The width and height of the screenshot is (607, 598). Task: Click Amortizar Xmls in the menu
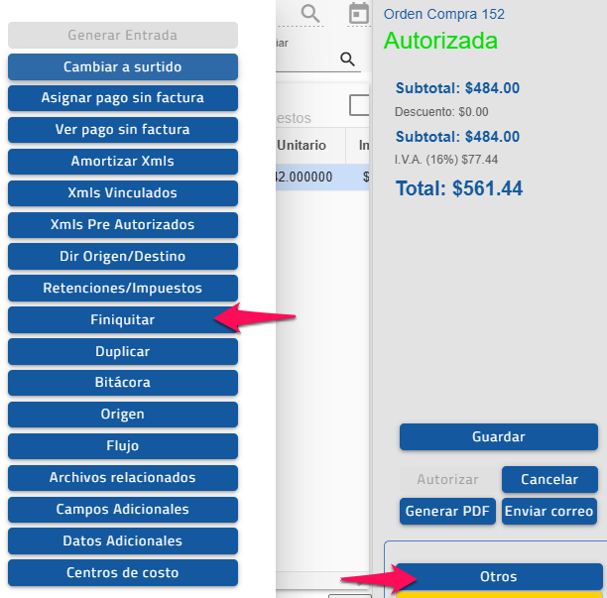click(x=122, y=162)
